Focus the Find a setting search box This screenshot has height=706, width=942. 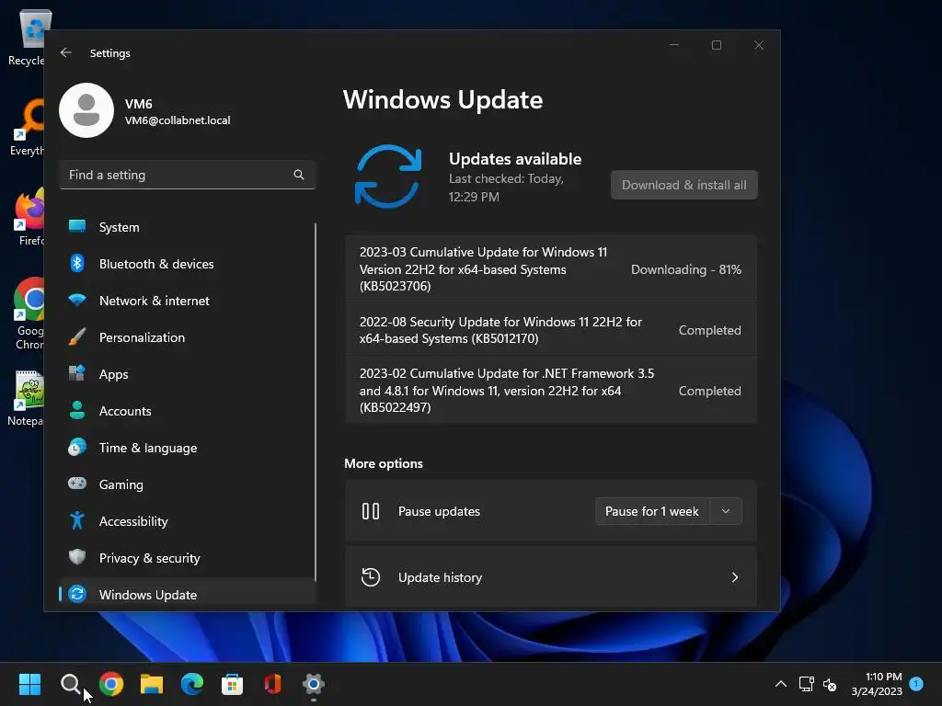(x=188, y=175)
